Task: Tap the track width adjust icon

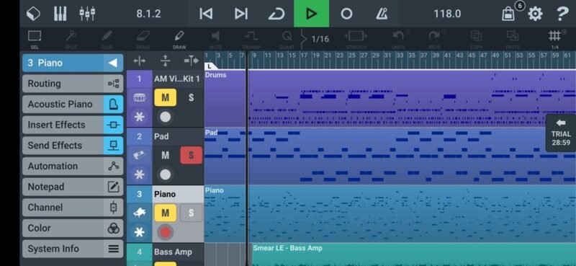Action: point(191,61)
